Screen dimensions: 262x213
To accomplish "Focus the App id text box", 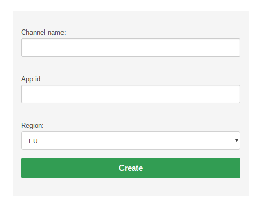I will tap(131, 94).
